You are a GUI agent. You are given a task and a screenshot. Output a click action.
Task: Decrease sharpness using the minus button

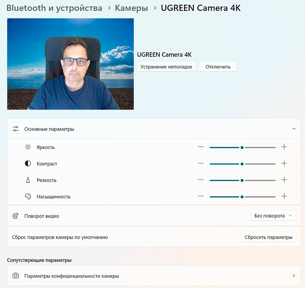coord(201,180)
